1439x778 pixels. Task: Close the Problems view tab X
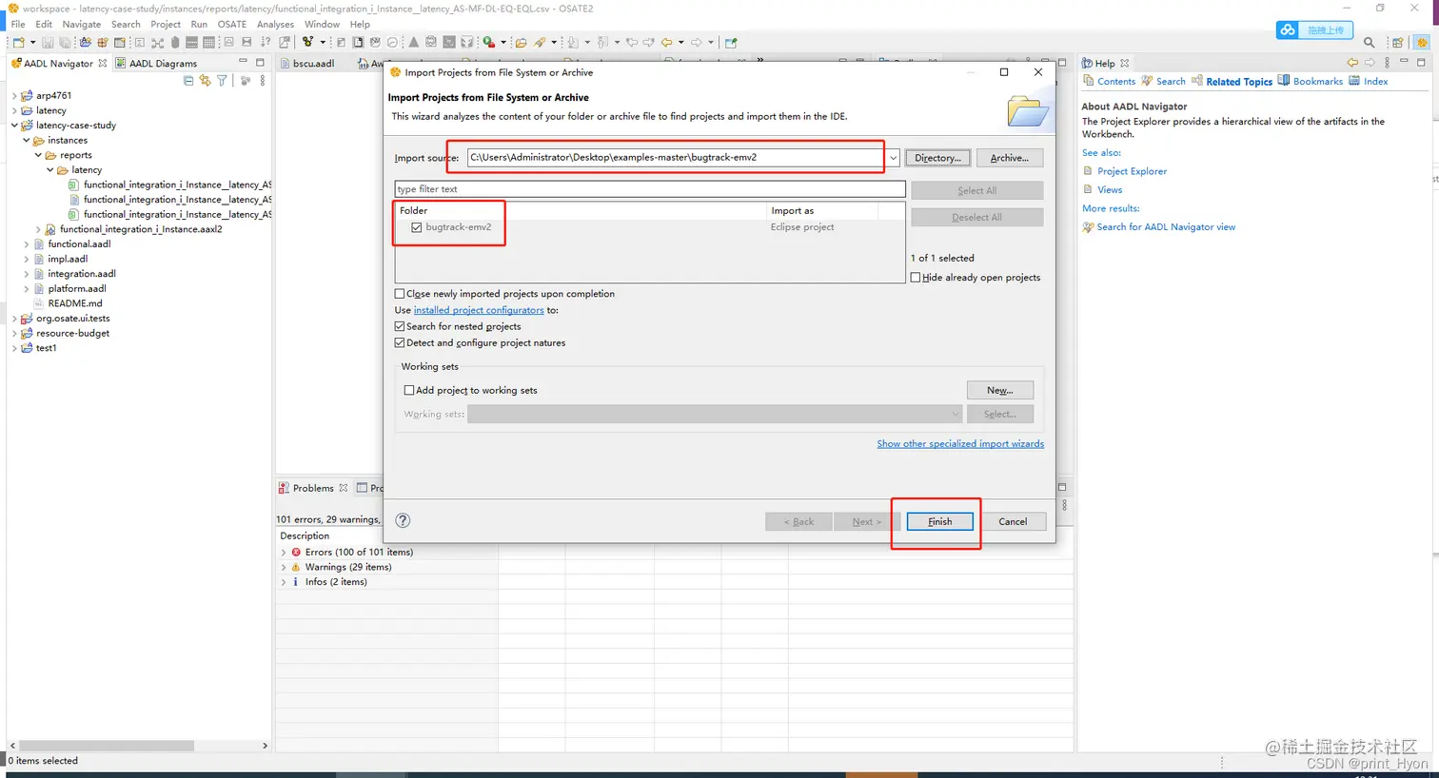pos(344,488)
